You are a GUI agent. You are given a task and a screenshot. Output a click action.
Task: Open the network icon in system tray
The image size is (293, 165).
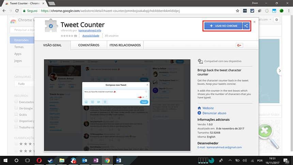(252, 161)
